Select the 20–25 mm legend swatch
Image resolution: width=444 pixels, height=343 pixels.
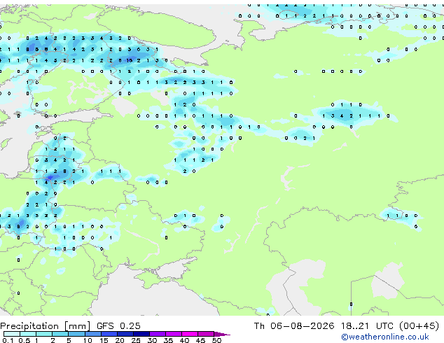[125, 334]
